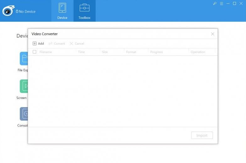This screenshot has height=163, width=246.
Task: Open the Console tool icon
Action: tap(24, 114)
